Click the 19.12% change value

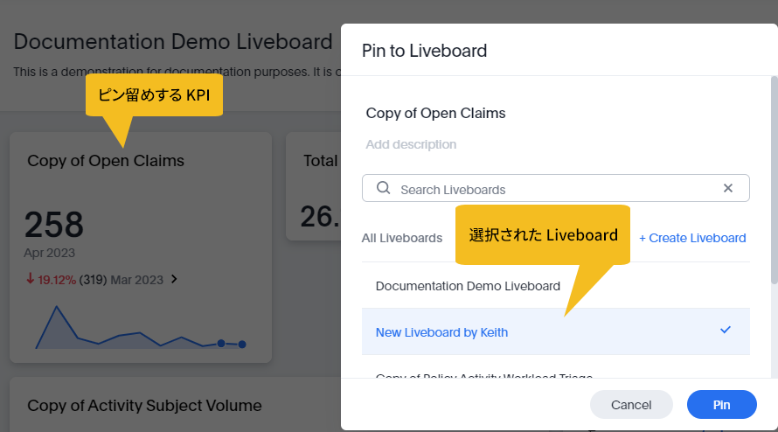(x=57, y=280)
